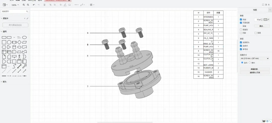
Task: Close the diagram format panel
Action: click(x=270, y=10)
